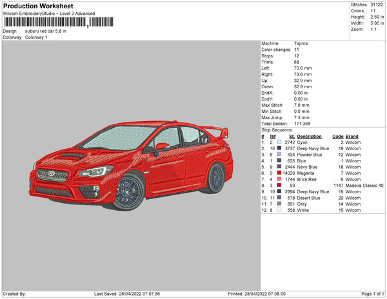Click the 'St.' column header

292,137
